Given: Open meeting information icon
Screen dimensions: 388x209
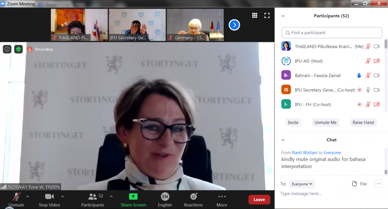Looking at the screenshot, I should pyautogui.click(x=7, y=49).
